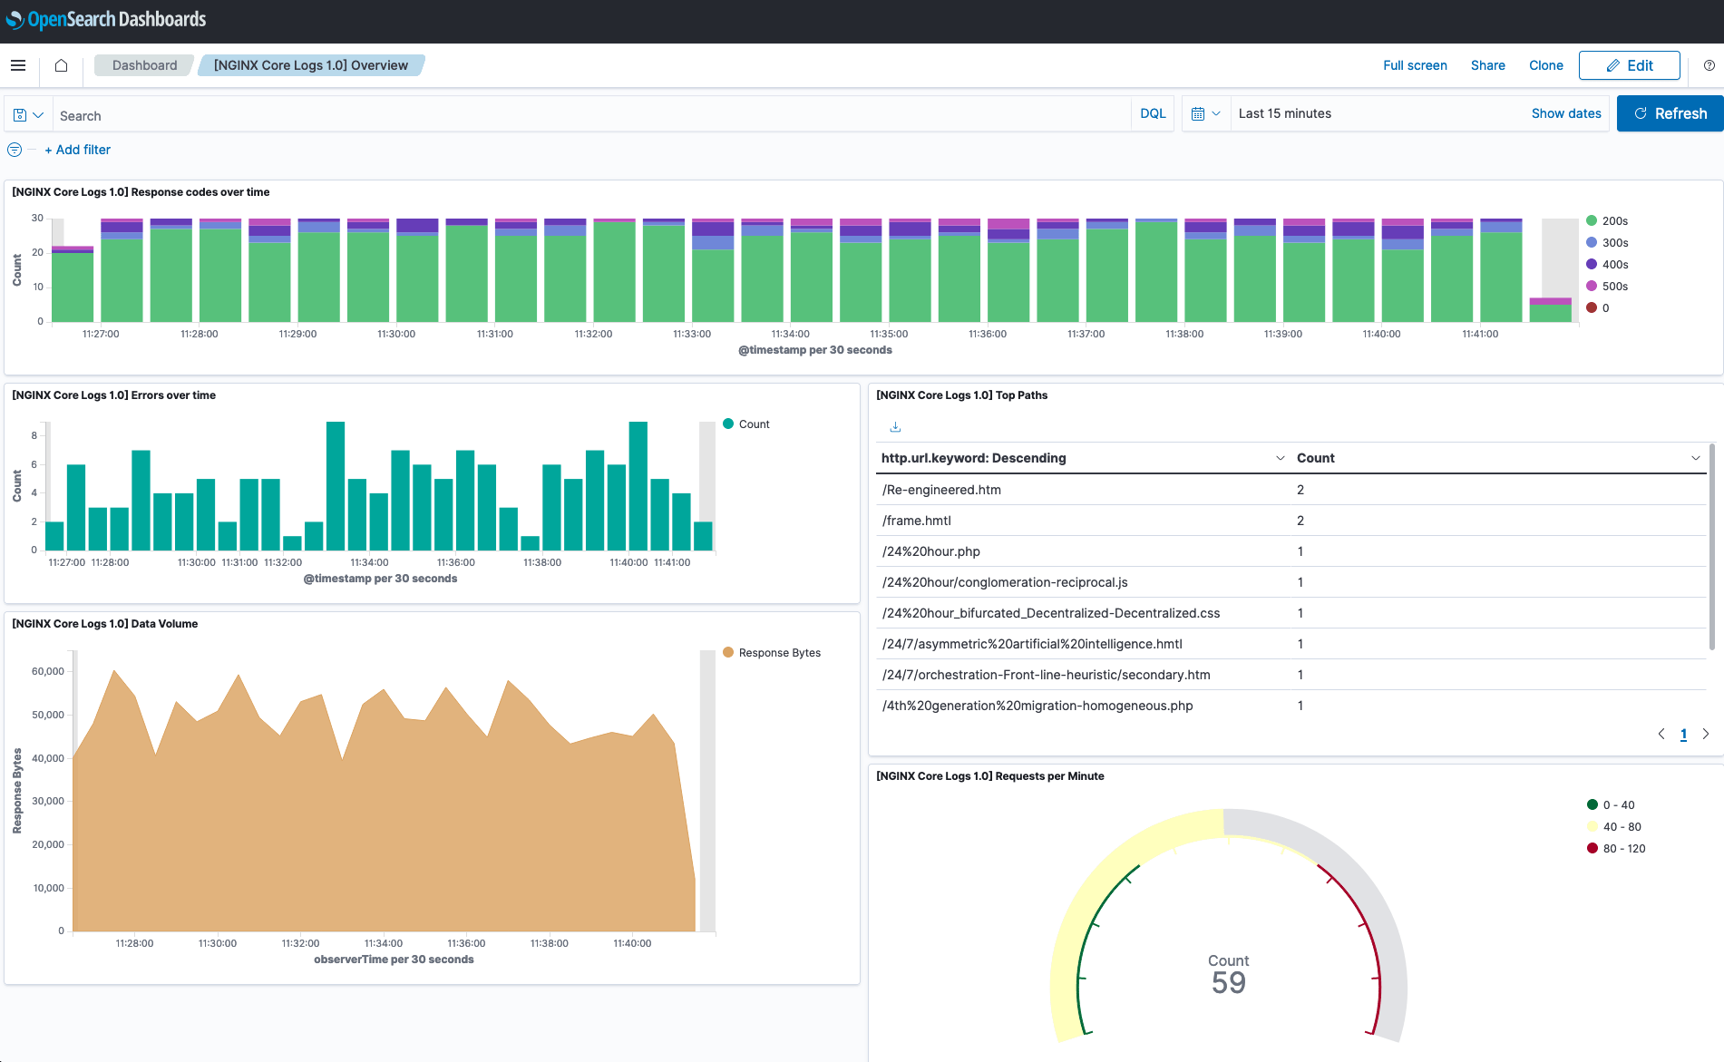Click /24%20hour/conglomeration-reciprocal.js row

tap(1291, 582)
